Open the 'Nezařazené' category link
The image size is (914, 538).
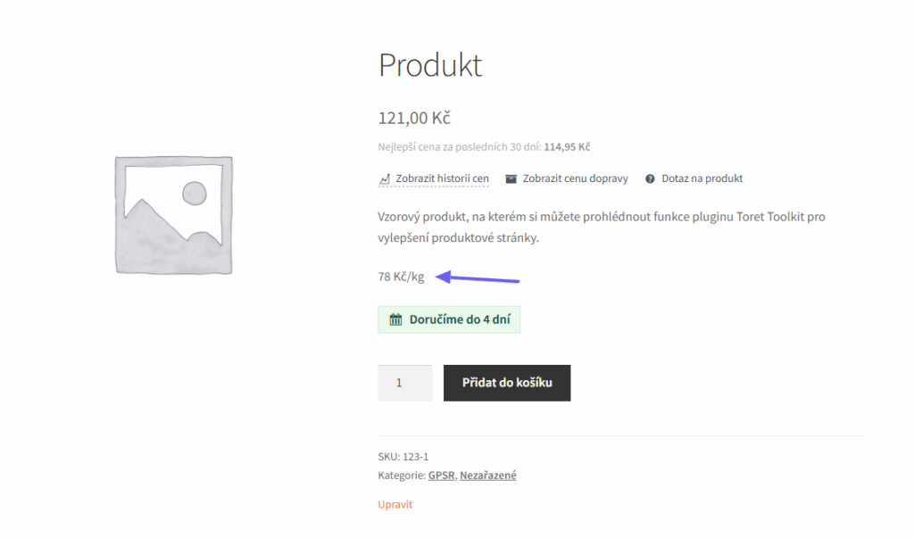pos(487,475)
